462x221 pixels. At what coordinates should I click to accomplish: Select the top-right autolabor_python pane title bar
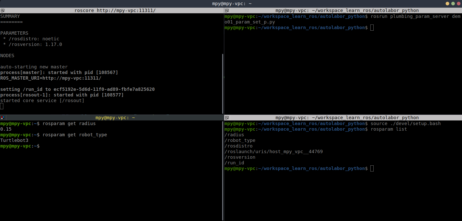click(x=347, y=10)
